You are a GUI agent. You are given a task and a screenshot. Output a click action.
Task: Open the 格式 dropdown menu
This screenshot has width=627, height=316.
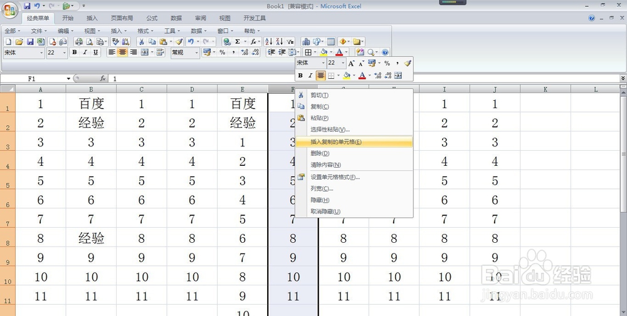click(x=145, y=31)
